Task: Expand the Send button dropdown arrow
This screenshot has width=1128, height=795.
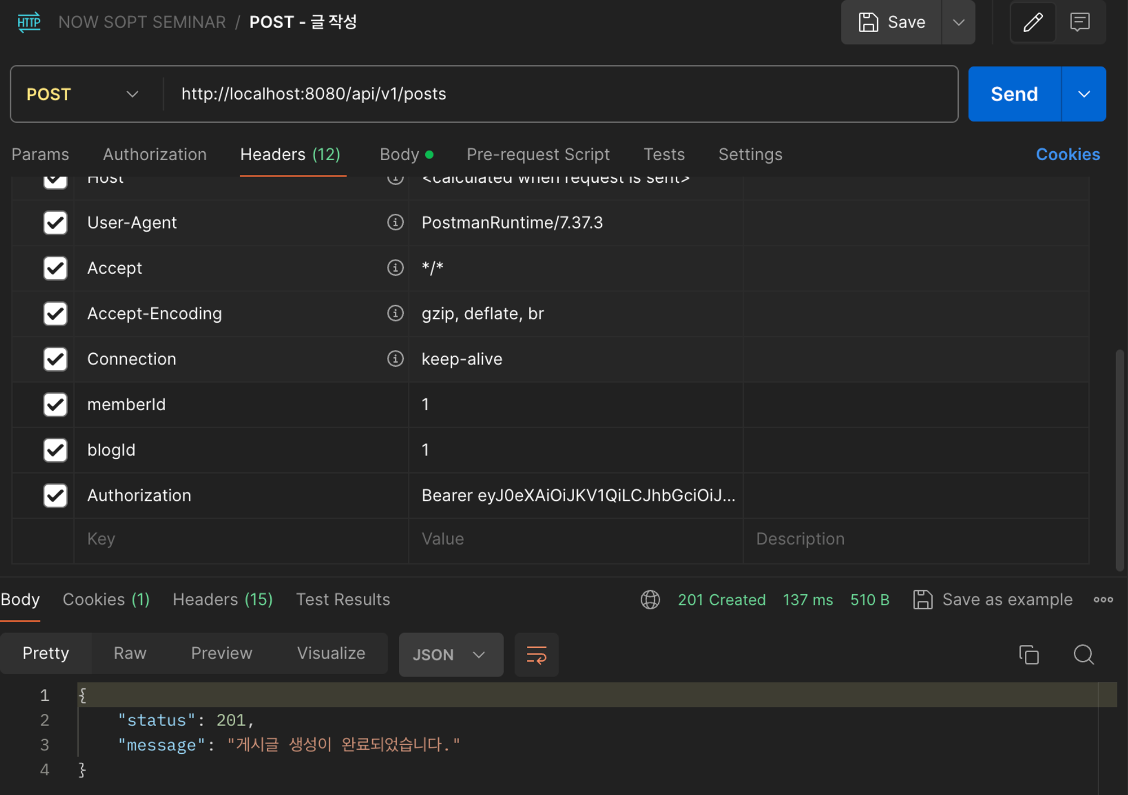Action: (x=1083, y=94)
